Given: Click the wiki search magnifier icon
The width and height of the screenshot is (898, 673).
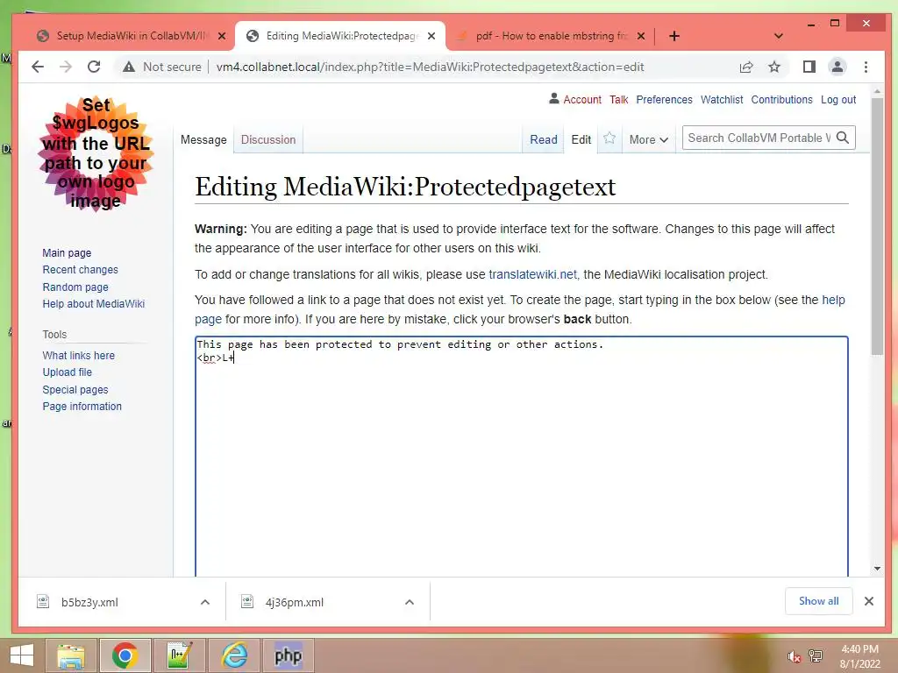Looking at the screenshot, I should click(x=843, y=138).
